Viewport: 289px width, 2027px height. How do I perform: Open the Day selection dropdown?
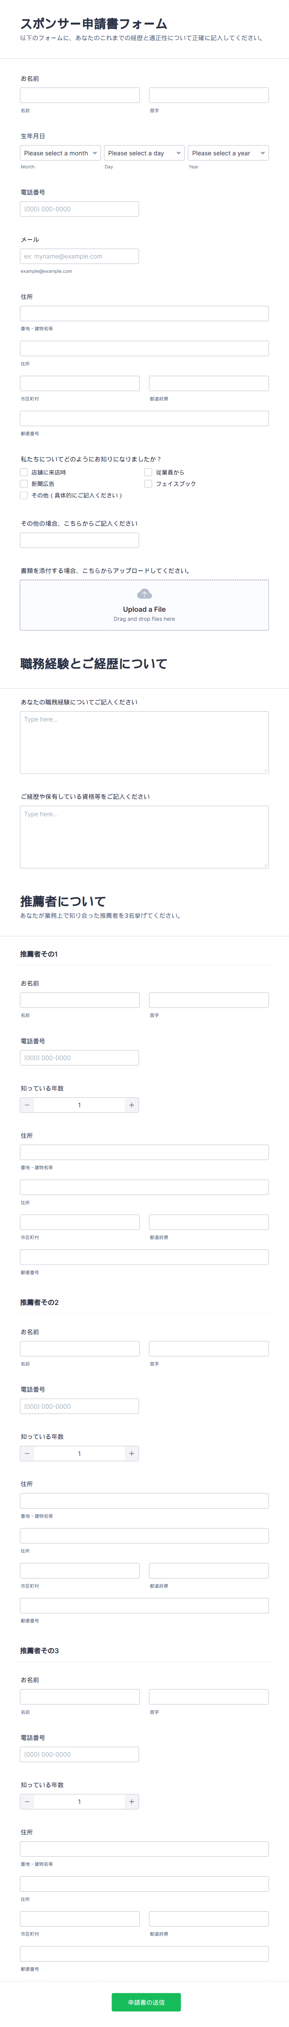(144, 153)
